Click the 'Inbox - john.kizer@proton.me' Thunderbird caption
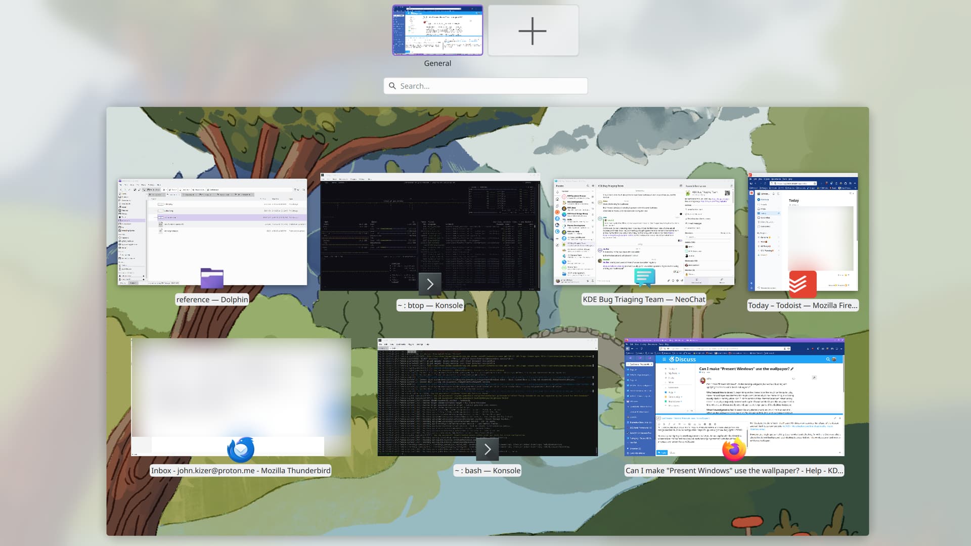Screen dimensions: 971x546 241,471
